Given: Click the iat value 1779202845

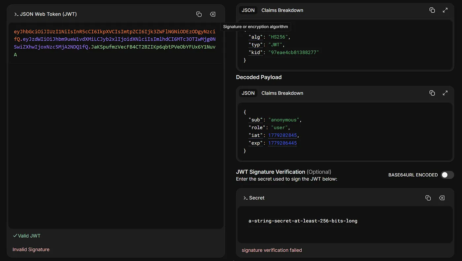Looking at the screenshot, I should [282, 135].
